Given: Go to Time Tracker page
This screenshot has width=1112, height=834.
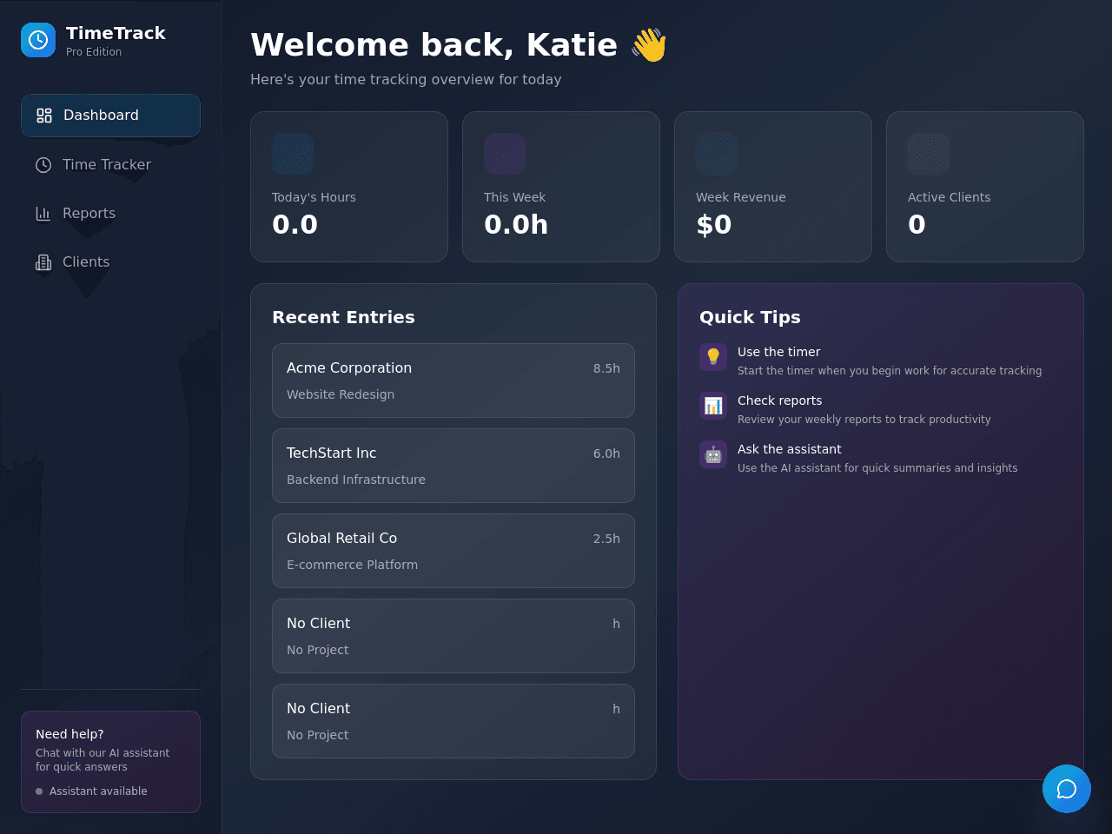Looking at the screenshot, I should tap(110, 165).
